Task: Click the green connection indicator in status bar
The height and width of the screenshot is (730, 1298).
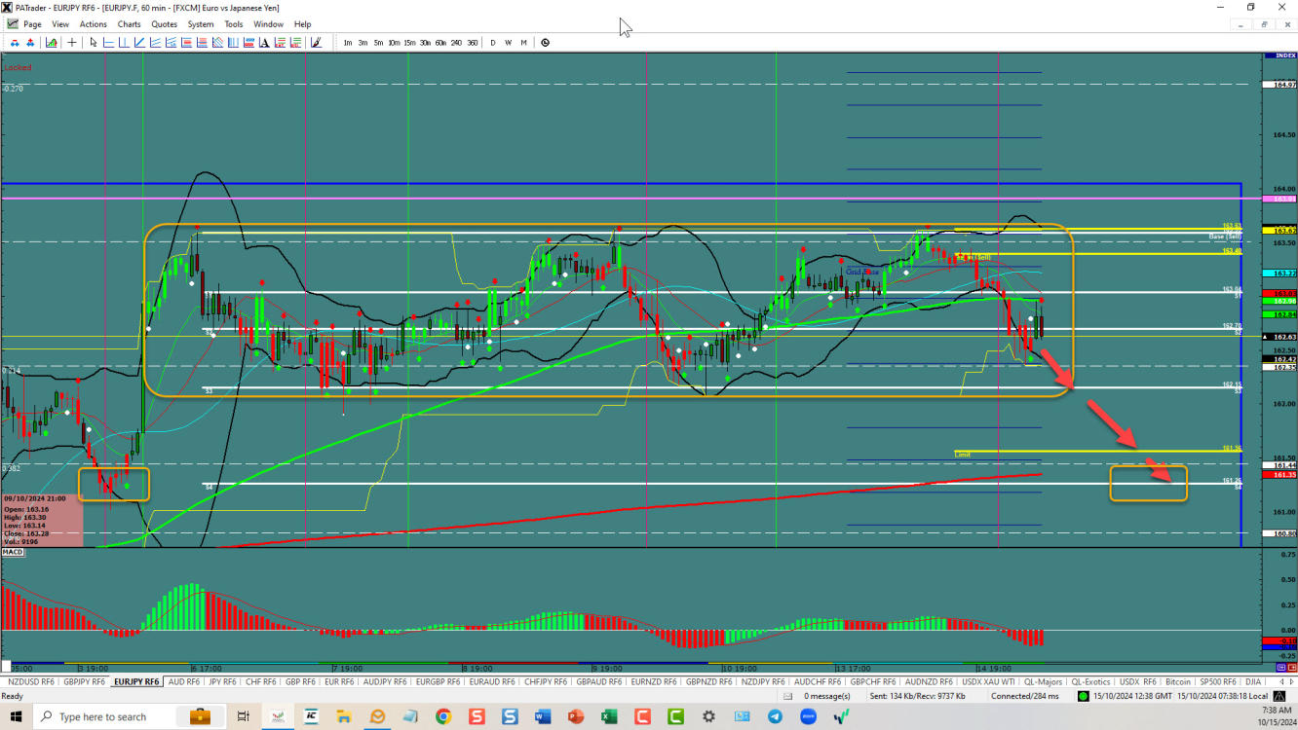Action: [x=1083, y=696]
